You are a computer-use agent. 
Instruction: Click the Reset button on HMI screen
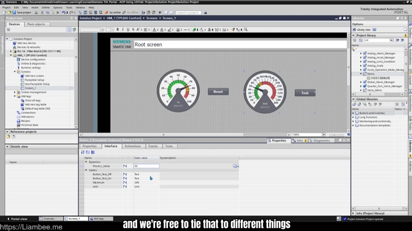[218, 91]
